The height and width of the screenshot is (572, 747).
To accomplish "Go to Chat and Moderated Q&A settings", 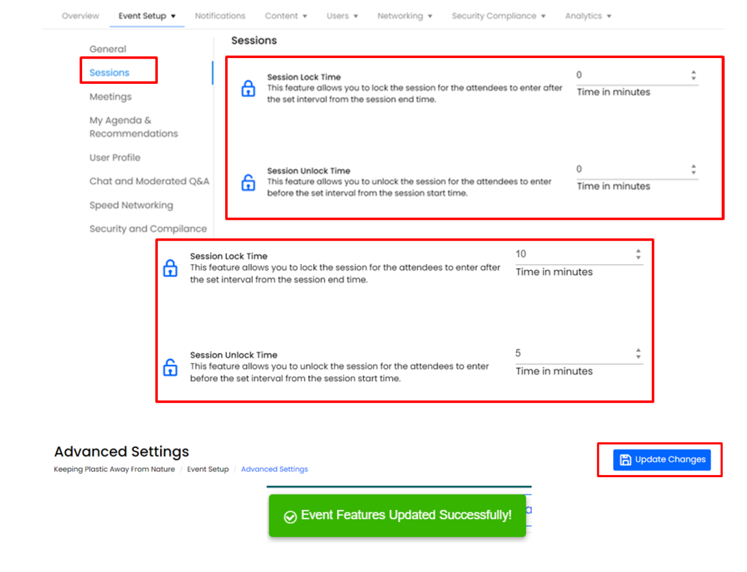I will click(x=149, y=181).
